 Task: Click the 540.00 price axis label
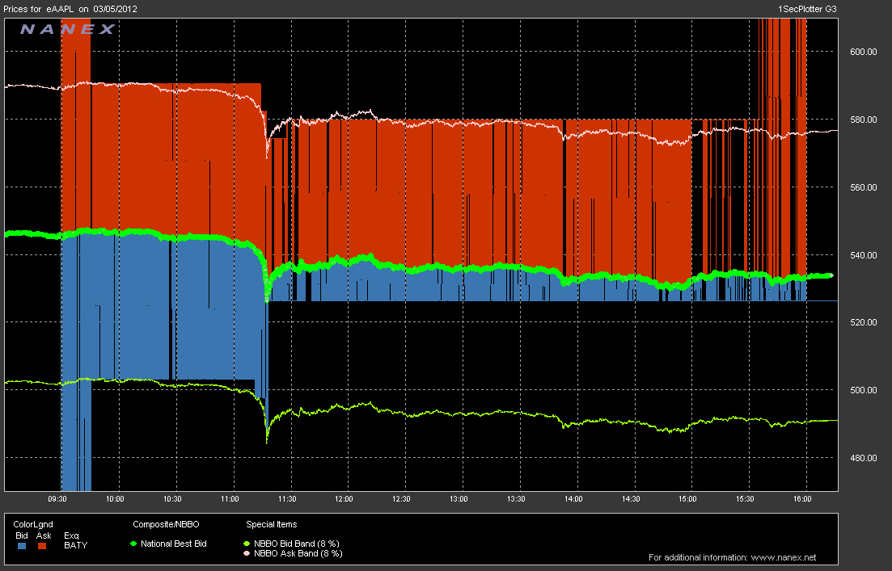[x=863, y=255]
